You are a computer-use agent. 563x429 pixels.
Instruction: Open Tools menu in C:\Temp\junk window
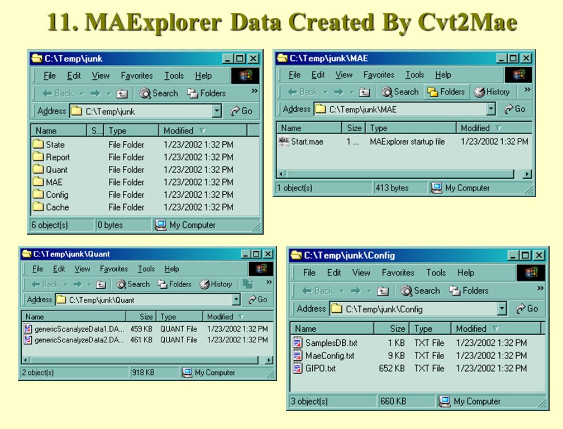tap(174, 76)
